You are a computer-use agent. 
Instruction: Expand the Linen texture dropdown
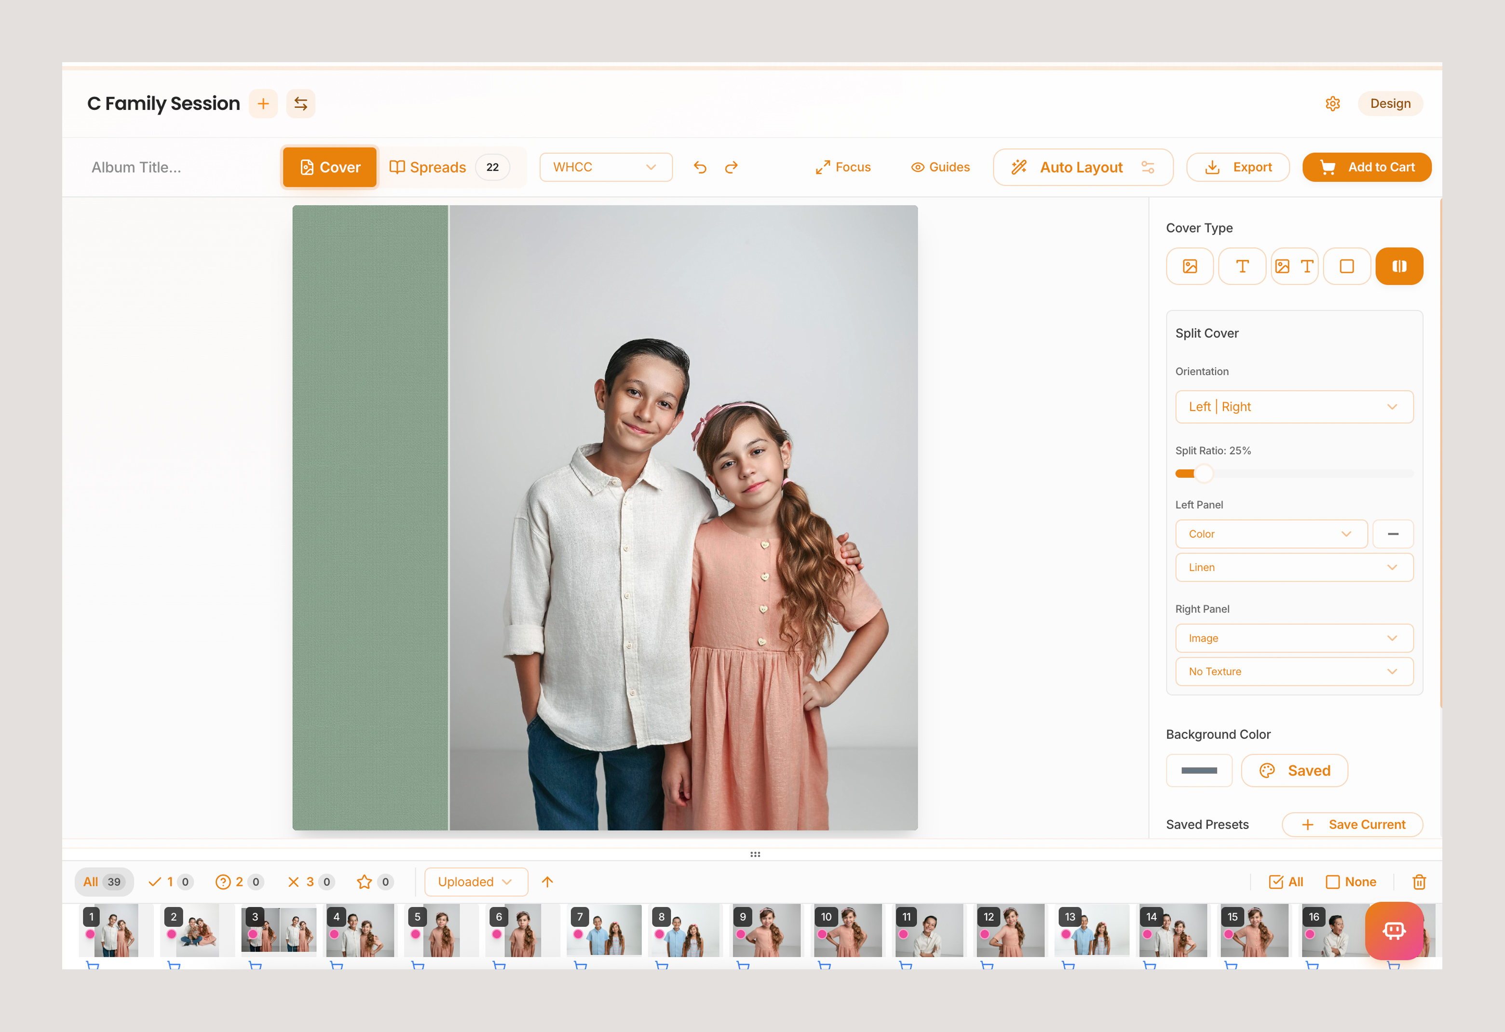1294,567
